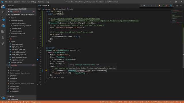Open the Manage gear in activity bar

pos(3,97)
